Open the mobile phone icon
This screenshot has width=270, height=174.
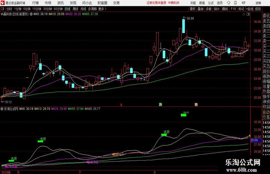click(x=235, y=3)
